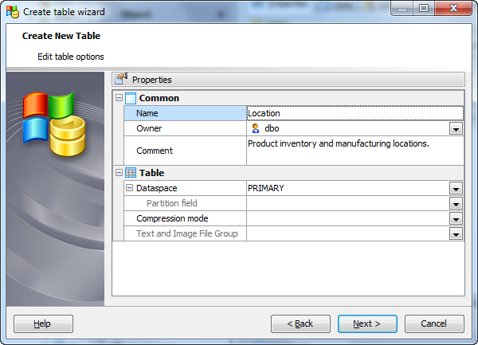Click the Common section icon

click(x=131, y=98)
